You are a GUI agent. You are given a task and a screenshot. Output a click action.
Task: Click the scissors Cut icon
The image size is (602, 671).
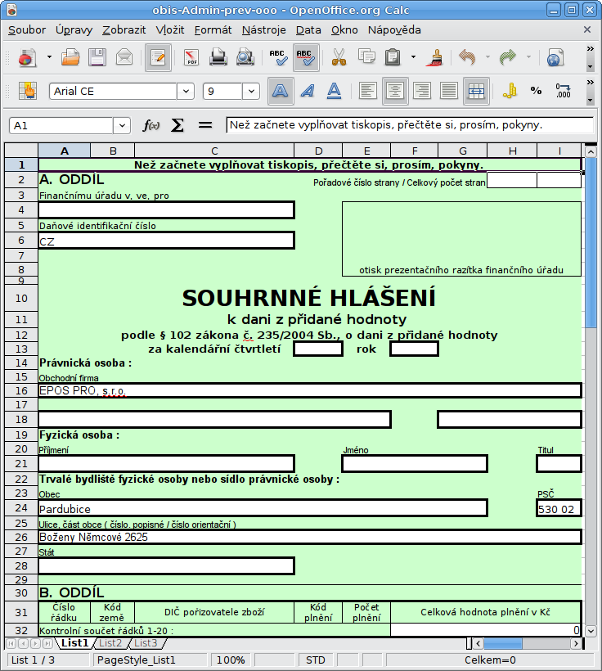pos(339,58)
